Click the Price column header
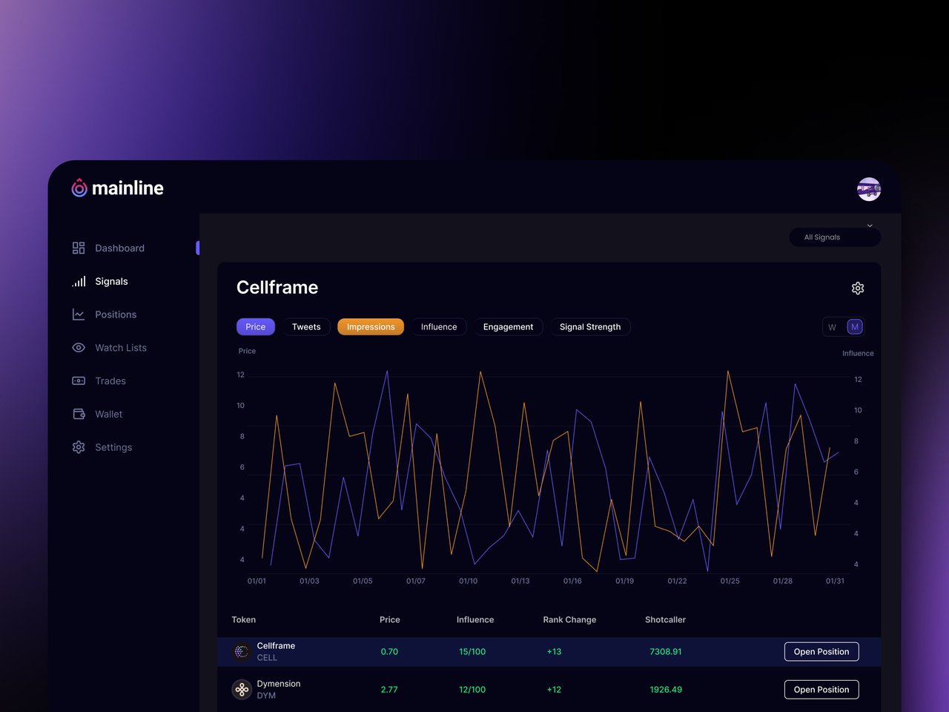949x712 pixels. click(x=389, y=620)
